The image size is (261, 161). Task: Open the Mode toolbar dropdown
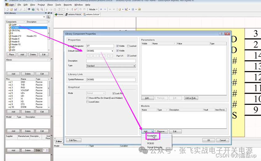click(x=93, y=9)
